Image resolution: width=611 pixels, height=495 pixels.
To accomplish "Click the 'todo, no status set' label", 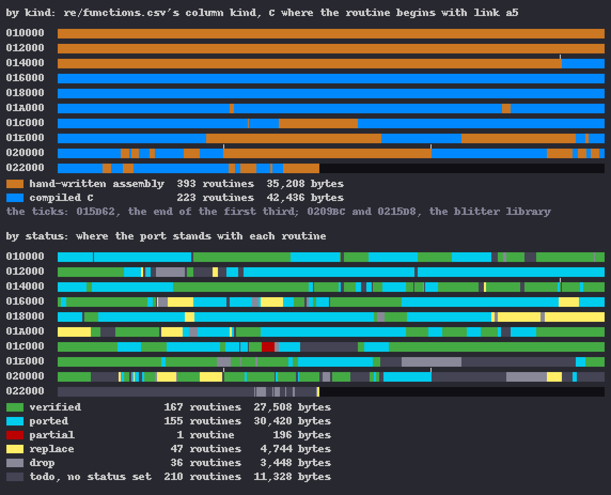I will coord(90,477).
